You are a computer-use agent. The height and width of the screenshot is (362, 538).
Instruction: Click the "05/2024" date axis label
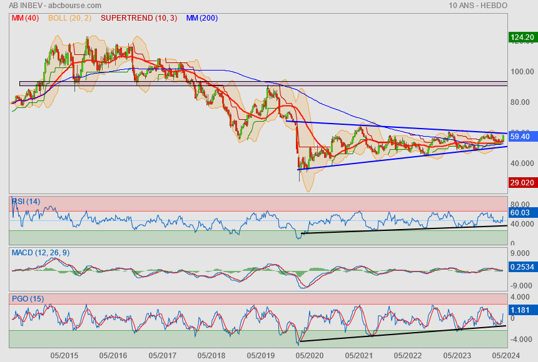506,356
